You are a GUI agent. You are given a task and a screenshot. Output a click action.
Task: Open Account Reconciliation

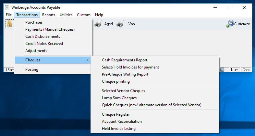(122, 121)
